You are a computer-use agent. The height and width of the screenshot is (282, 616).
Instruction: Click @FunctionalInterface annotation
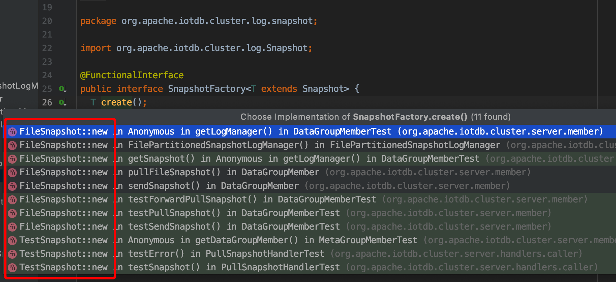coord(132,75)
